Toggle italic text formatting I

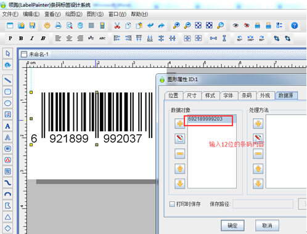tap(32, 38)
